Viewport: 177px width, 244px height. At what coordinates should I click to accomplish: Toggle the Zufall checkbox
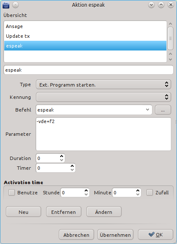(x=149, y=193)
